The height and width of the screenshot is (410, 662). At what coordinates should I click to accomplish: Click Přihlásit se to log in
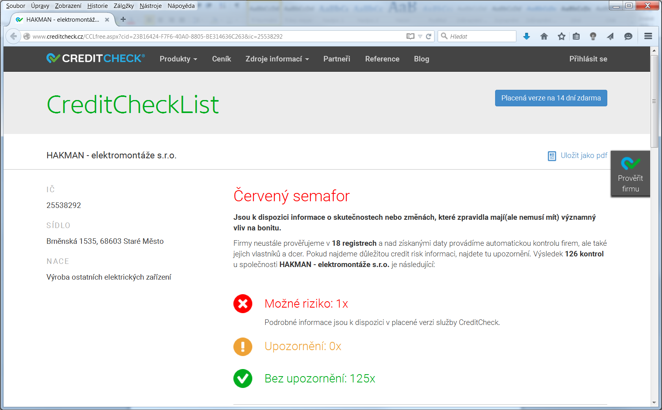pos(588,59)
